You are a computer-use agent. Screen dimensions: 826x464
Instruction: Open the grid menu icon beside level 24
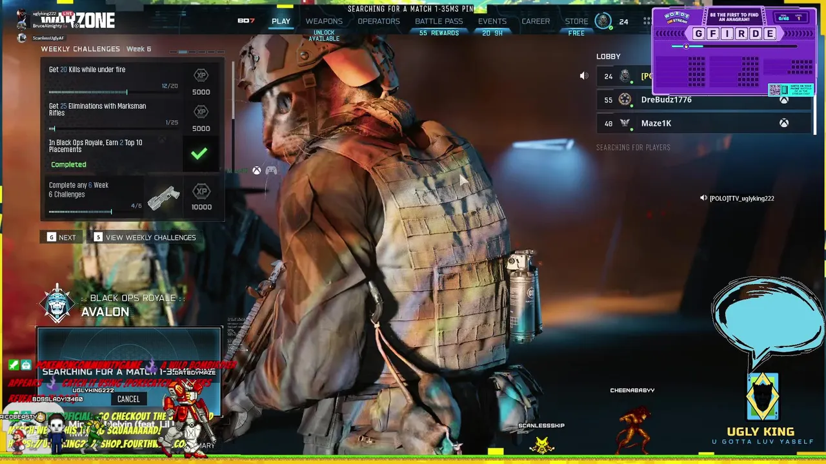click(x=647, y=21)
